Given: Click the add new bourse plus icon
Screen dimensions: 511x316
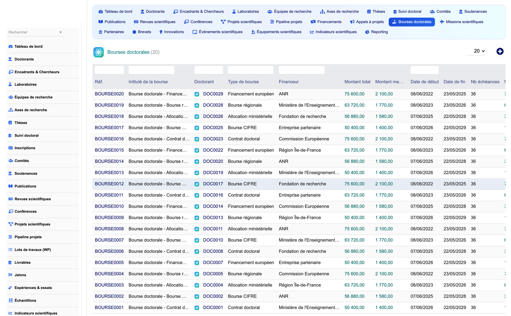Looking at the screenshot, I should pyautogui.click(x=500, y=51).
